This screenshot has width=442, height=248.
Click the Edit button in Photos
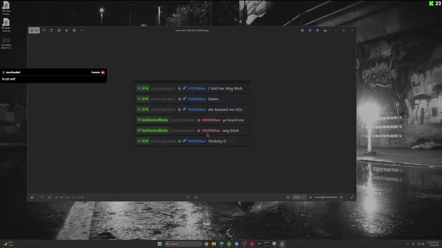[x=34, y=30]
